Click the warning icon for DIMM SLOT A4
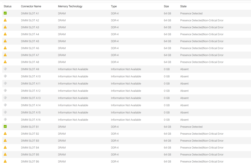251x163 pixels. pos(5,34)
